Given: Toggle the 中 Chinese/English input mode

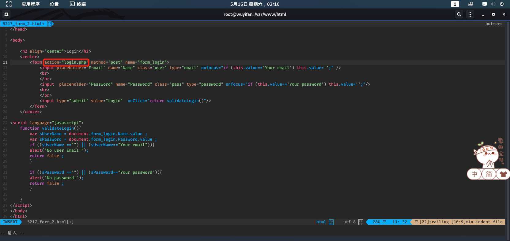Looking at the screenshot, I should tap(474, 174).
